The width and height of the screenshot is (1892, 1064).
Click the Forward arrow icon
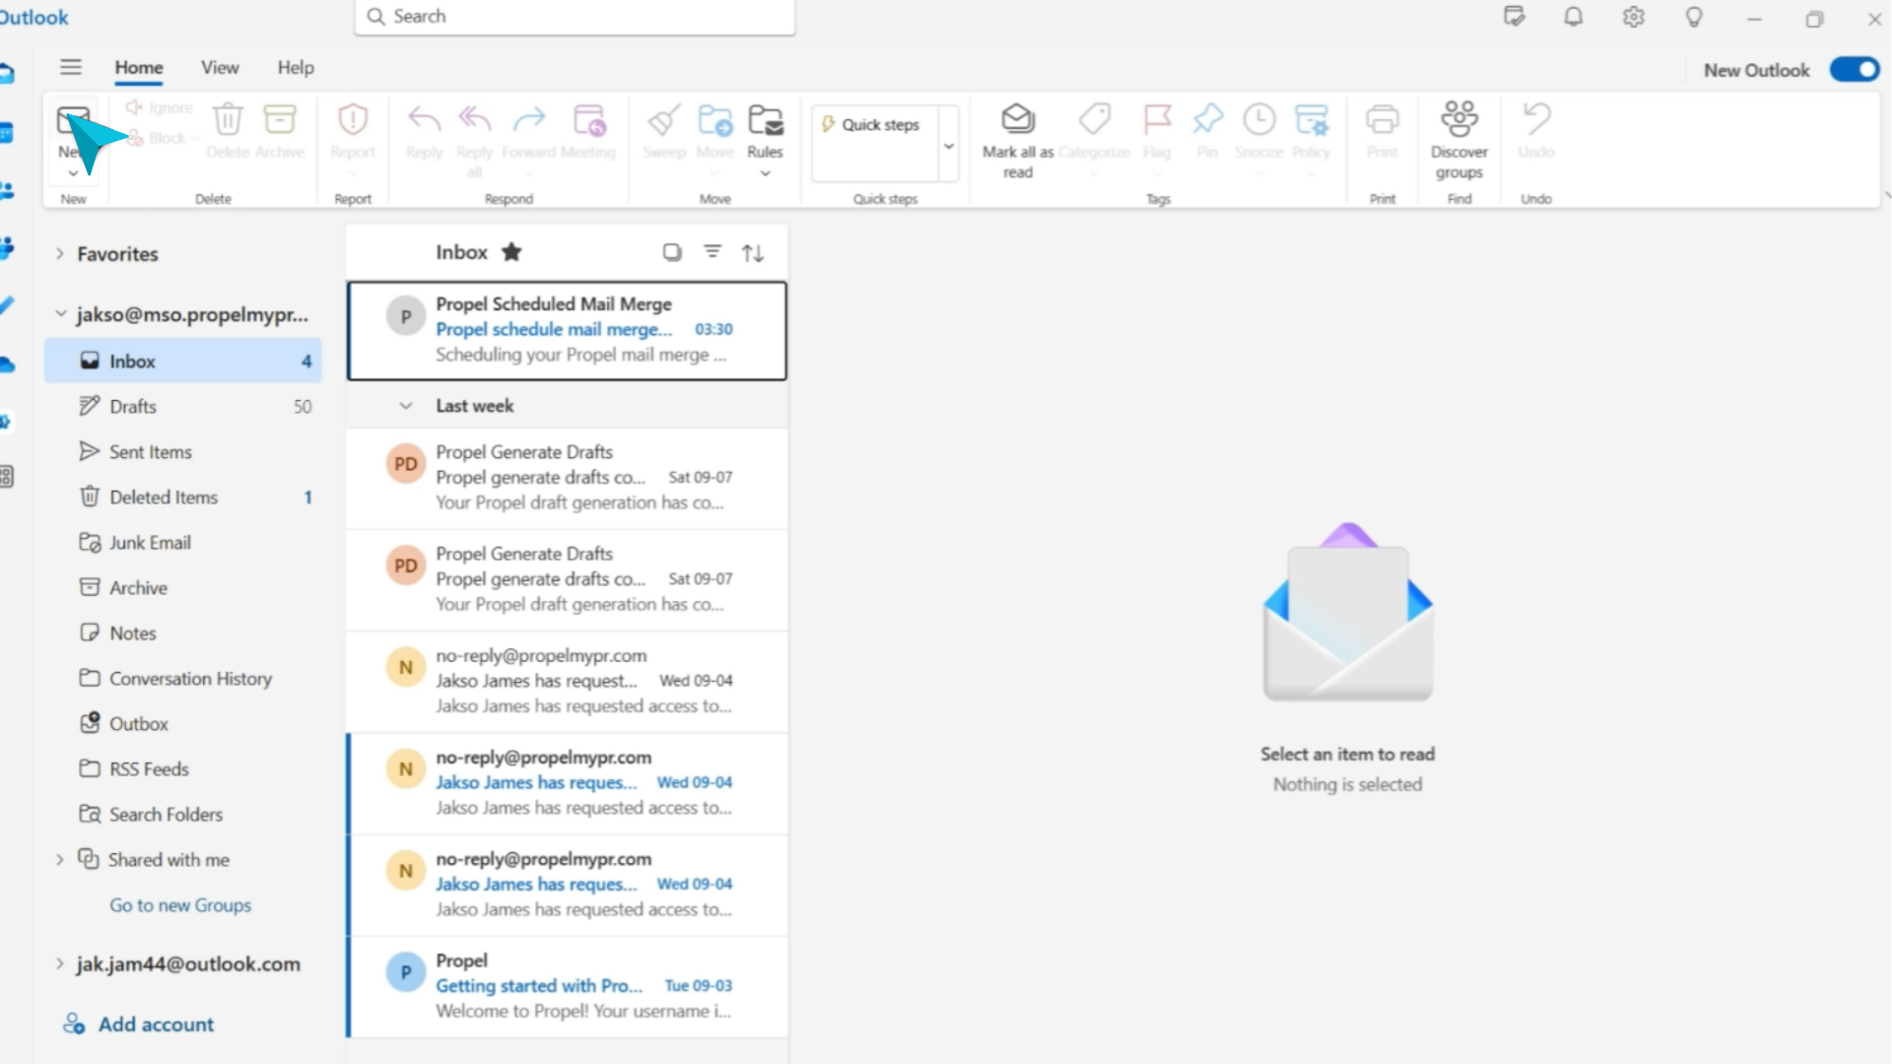[x=529, y=119]
